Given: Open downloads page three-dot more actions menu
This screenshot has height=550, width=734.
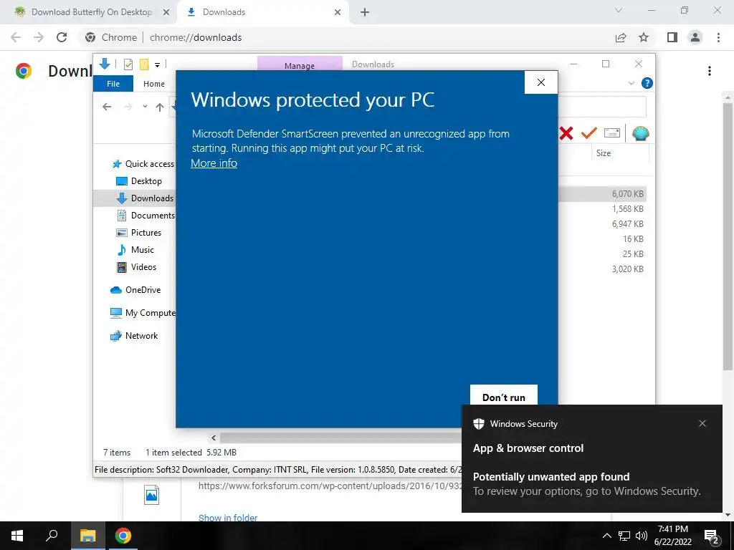Looking at the screenshot, I should pos(710,71).
